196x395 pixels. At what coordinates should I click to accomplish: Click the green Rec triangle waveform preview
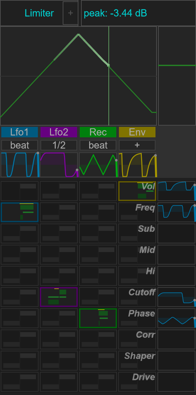click(x=98, y=165)
